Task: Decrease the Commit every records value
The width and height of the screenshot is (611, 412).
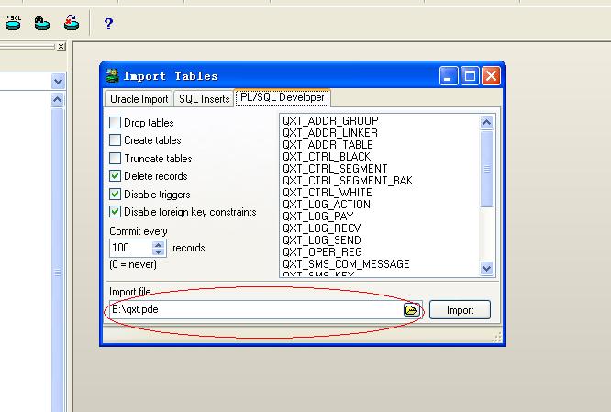Action: (x=159, y=252)
